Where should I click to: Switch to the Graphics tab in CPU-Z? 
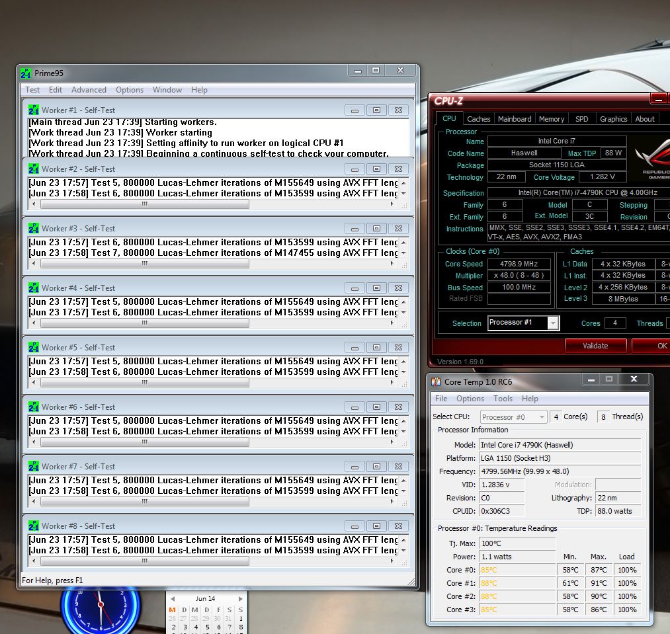(x=613, y=119)
